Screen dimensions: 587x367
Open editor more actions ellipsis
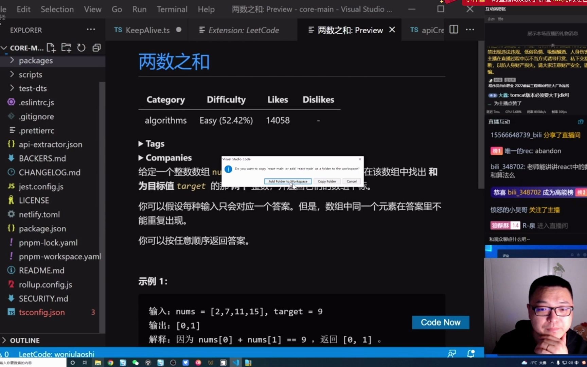pos(470,30)
